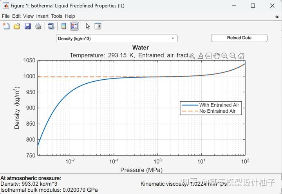This screenshot has height=194, width=282.
Task: Click the New Figure toolbar icon
Action: (x=6, y=26)
